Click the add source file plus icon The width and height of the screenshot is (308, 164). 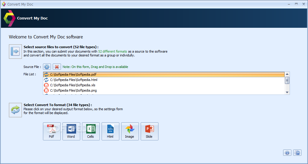pyautogui.click(x=47, y=67)
